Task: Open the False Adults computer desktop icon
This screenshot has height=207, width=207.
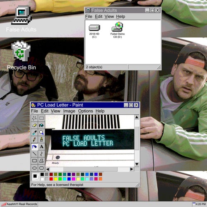Action: (21, 19)
